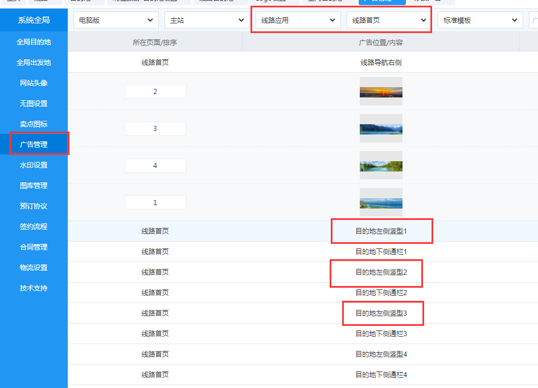This screenshot has width=538, height=388.
Task: Open the 主站 site dropdown
Action: point(207,21)
